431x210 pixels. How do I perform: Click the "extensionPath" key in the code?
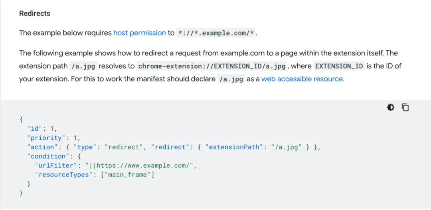click(x=233, y=147)
